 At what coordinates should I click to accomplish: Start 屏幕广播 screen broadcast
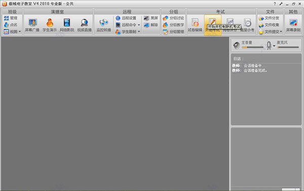click(32, 25)
